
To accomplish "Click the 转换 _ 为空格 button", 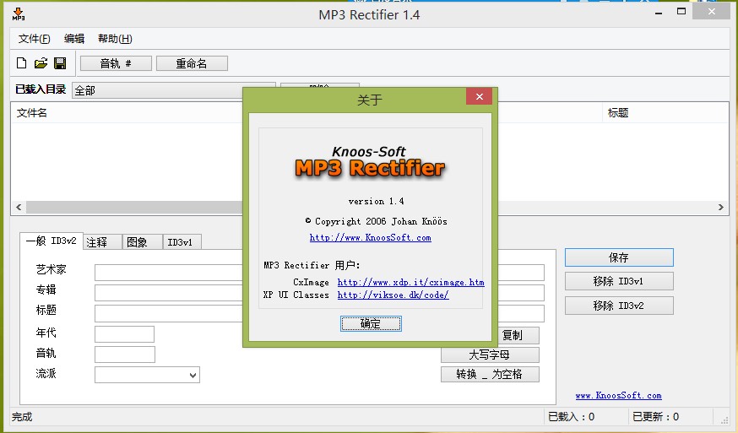I will coord(490,375).
